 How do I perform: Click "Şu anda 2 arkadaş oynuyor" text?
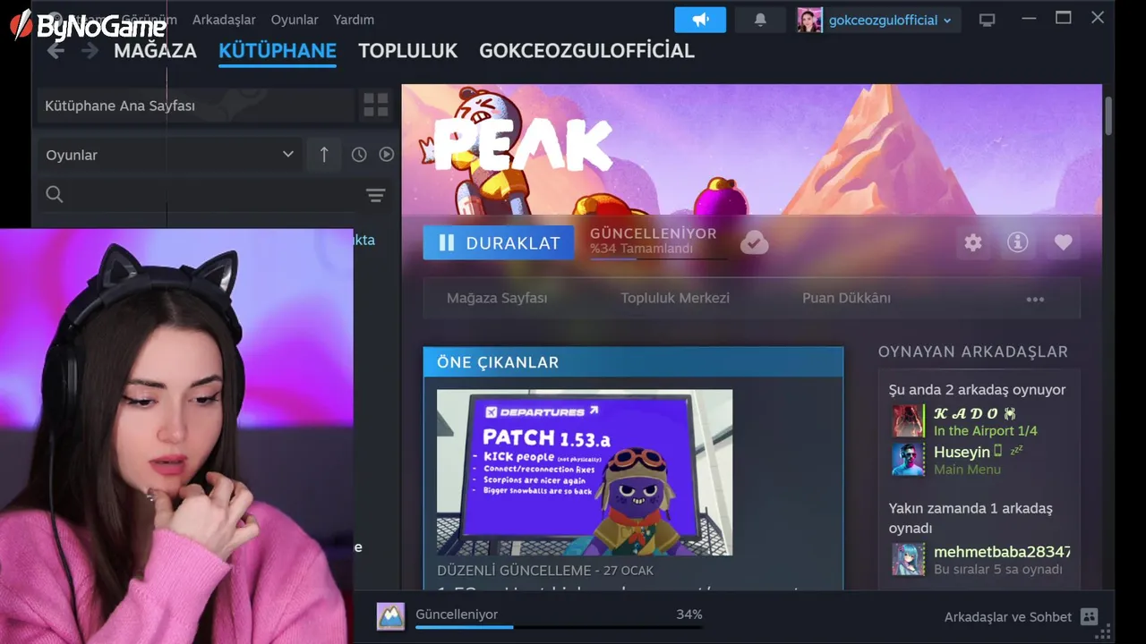pyautogui.click(x=977, y=390)
